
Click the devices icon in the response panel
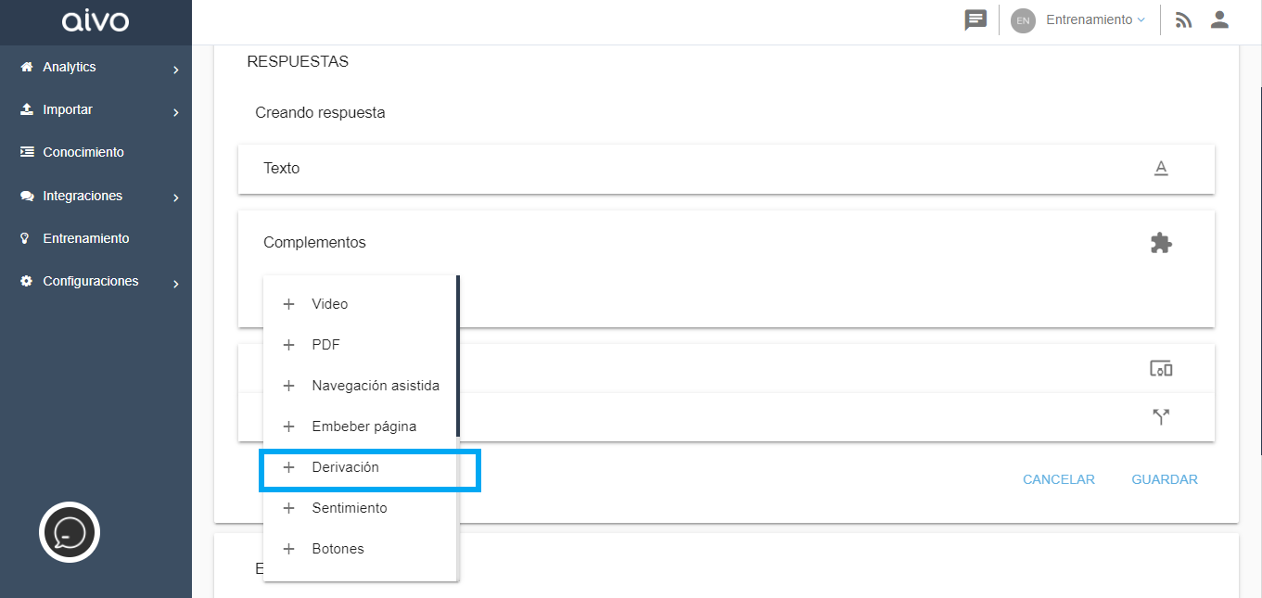pos(1161,369)
